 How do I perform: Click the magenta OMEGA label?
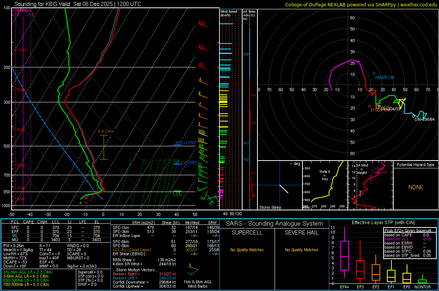(x=23, y=11)
